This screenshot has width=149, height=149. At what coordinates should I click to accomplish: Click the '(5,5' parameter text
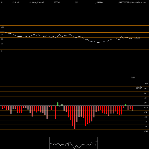pos(77,2)
